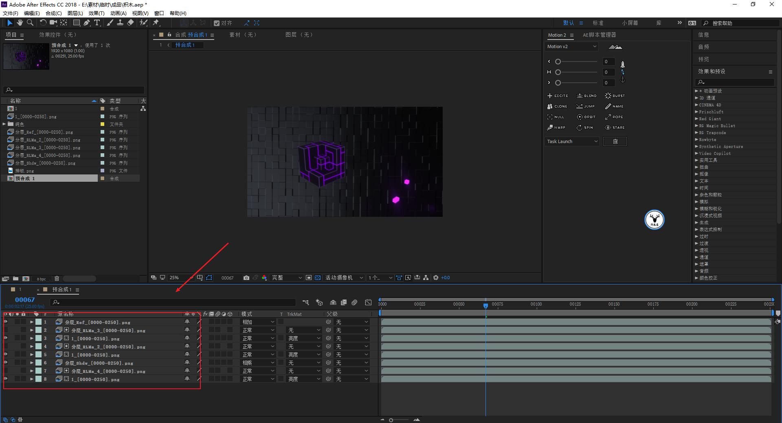
Task: Expand layer 分层_Shdw with its disclosure triangle
Action: (32, 363)
